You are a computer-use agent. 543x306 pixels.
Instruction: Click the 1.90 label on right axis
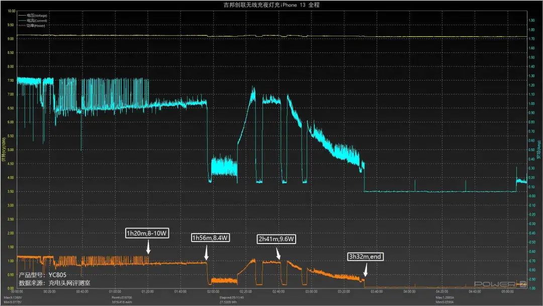click(x=531, y=21)
